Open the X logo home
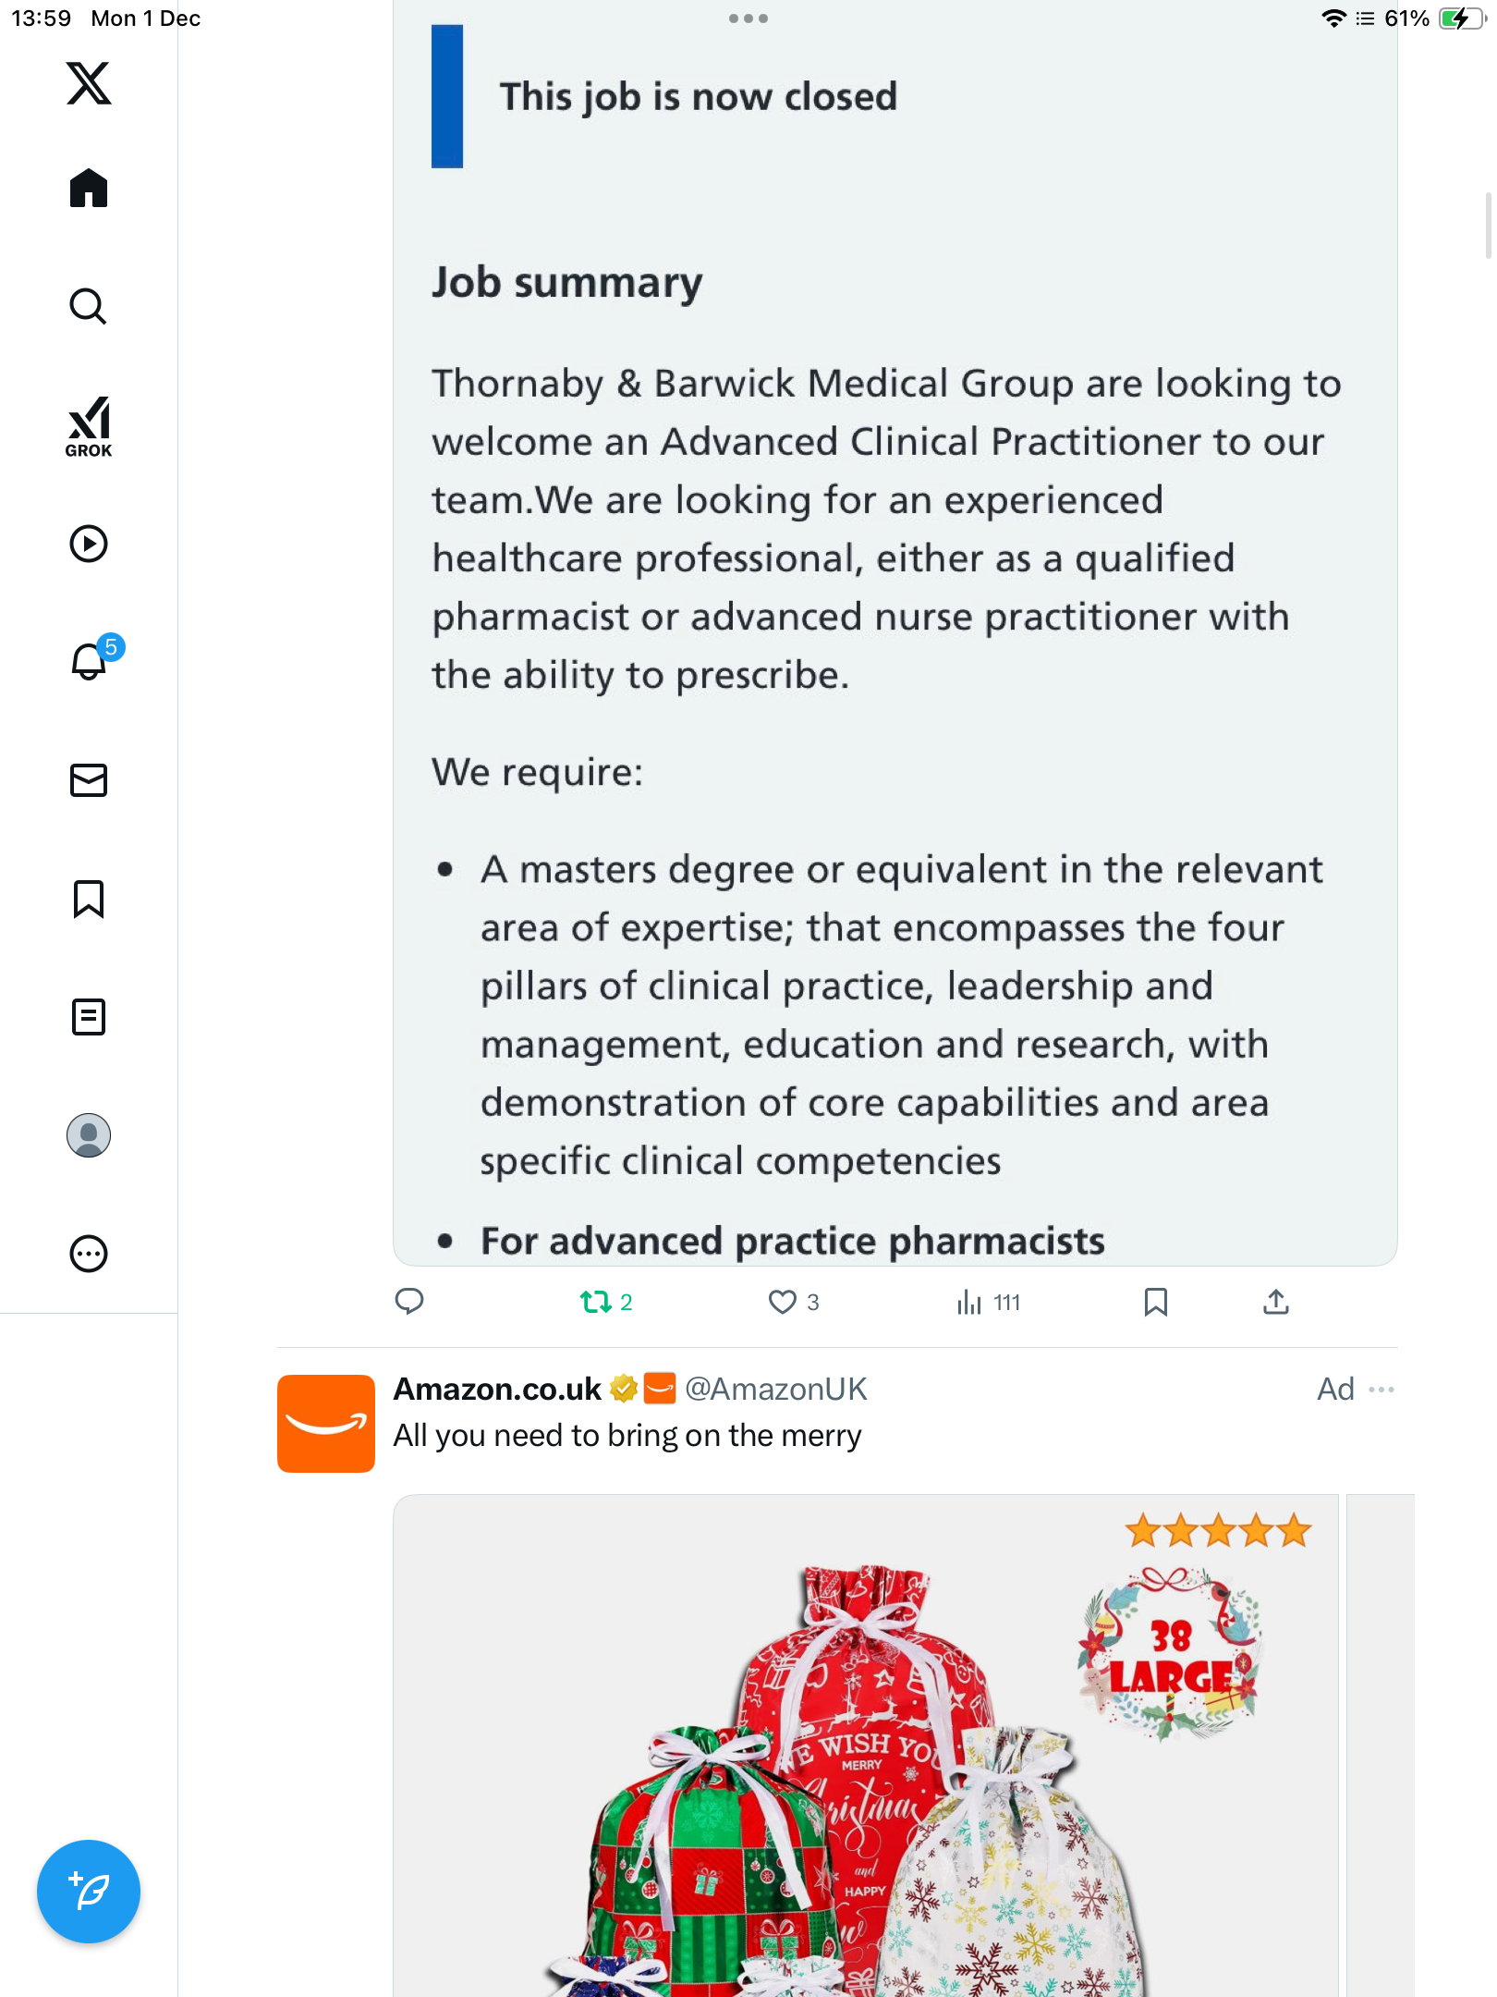The height and width of the screenshot is (1997, 1497). click(89, 83)
